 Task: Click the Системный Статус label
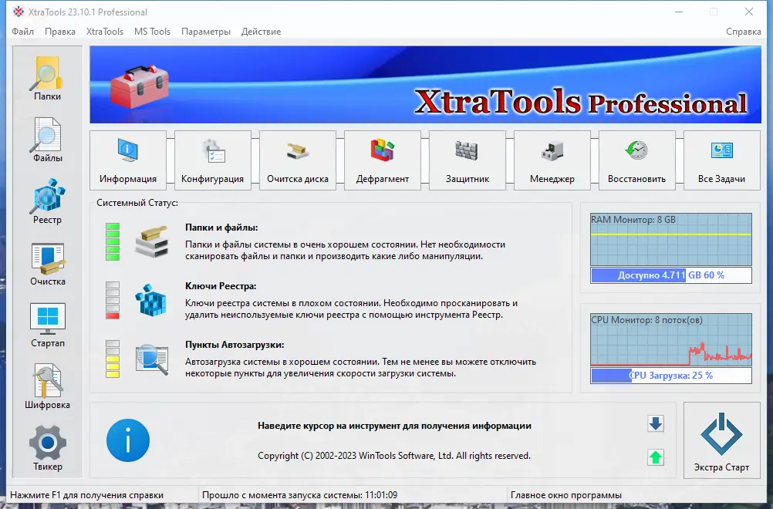(137, 203)
